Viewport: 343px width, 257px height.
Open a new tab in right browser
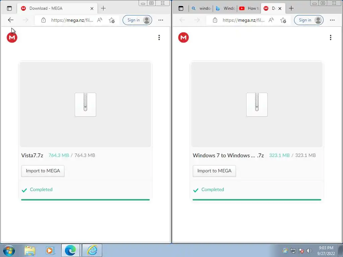(291, 8)
